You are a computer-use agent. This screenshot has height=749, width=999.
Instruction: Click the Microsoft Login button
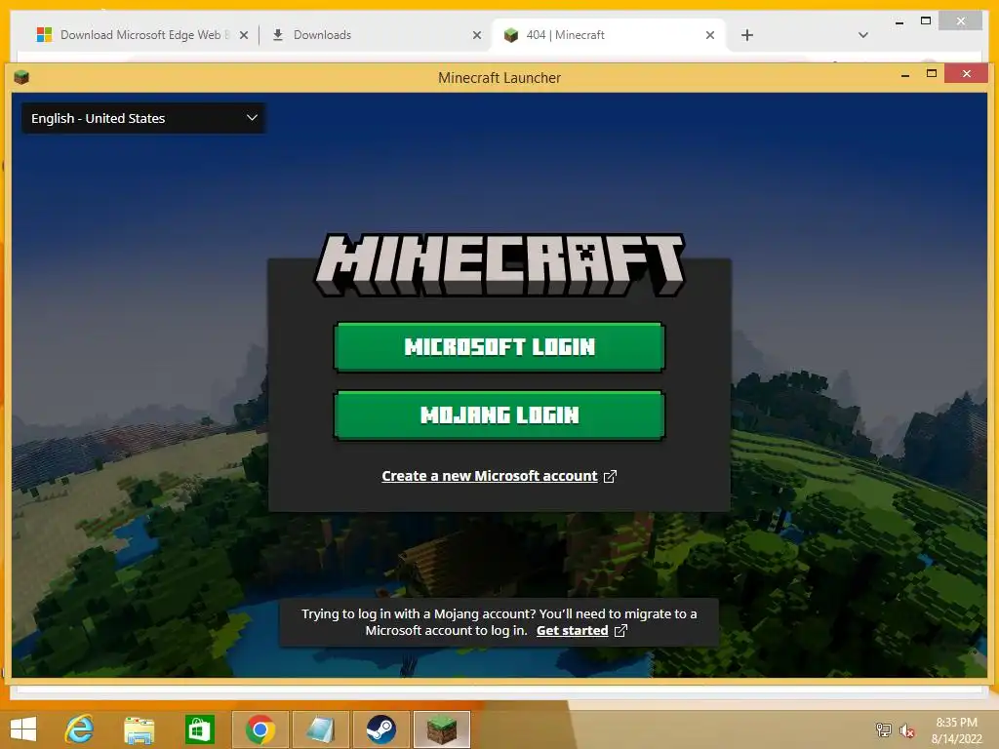coord(499,347)
